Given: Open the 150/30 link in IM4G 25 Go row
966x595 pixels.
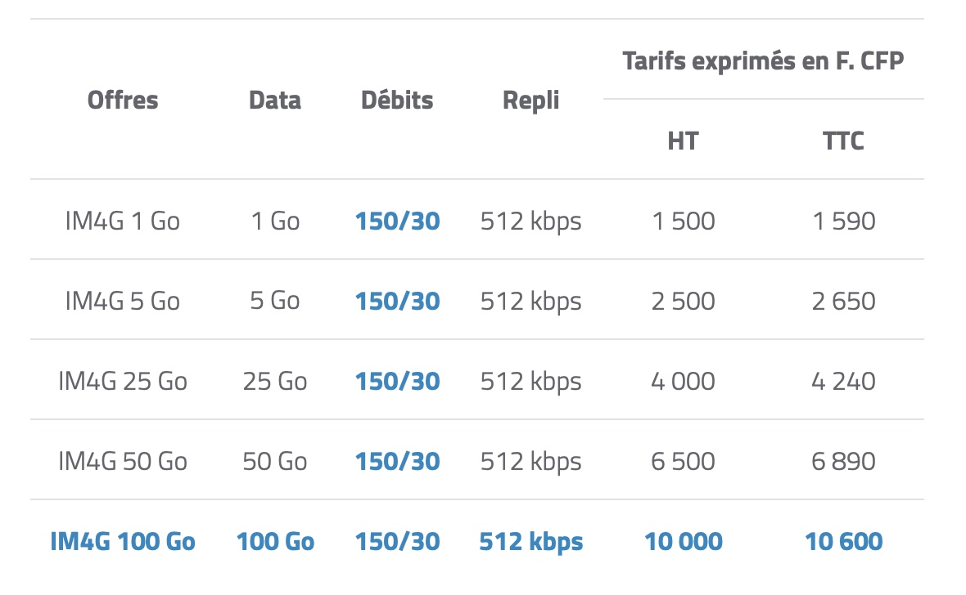Looking at the screenshot, I should (397, 381).
